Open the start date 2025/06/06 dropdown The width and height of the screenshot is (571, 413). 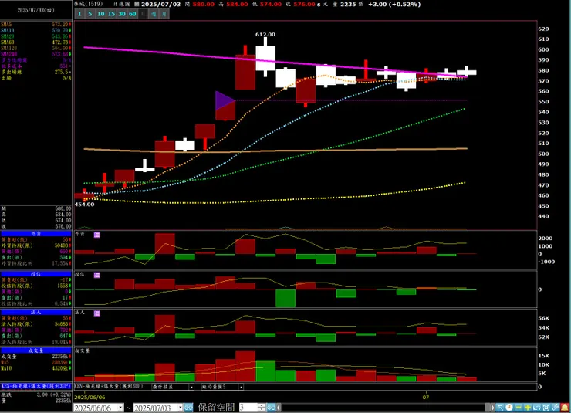(120, 408)
